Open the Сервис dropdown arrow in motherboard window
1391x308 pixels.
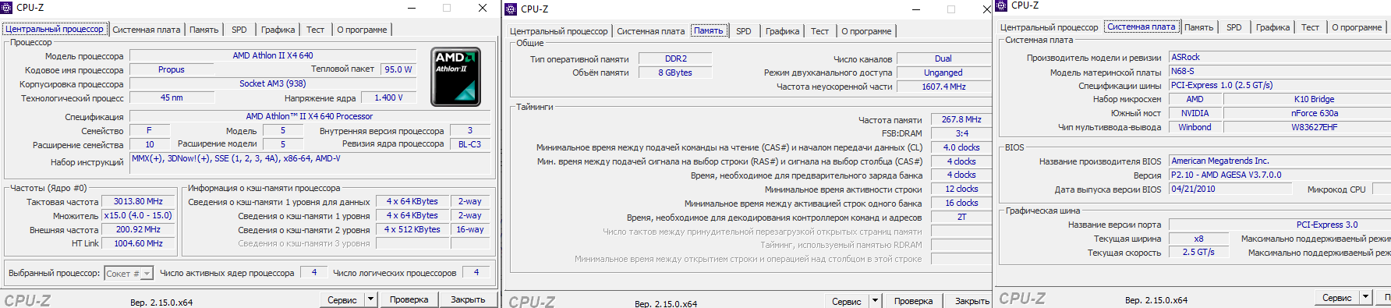(1365, 297)
